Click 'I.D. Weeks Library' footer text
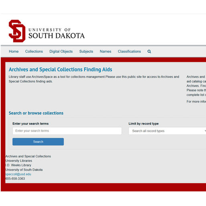The height and width of the screenshot is (206, 206). coord(18,165)
